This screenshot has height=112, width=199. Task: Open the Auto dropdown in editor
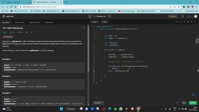click(104, 22)
